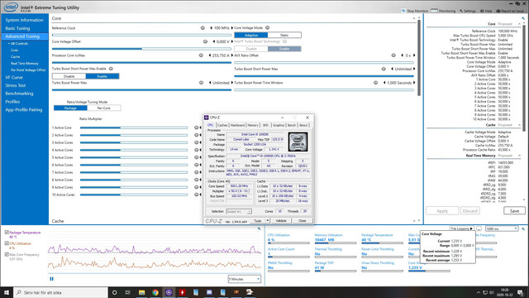Open info icon for 10 Active Cores ratio

[x=197, y=195]
